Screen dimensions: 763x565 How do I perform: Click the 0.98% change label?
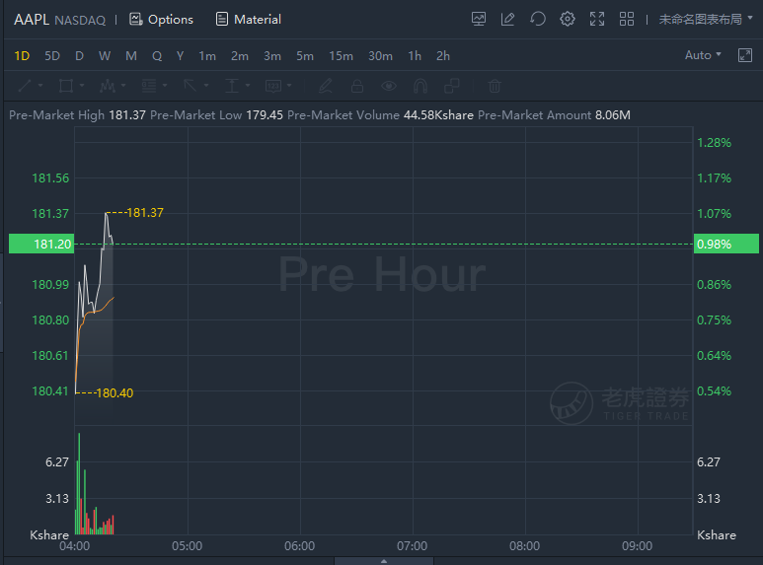point(726,244)
